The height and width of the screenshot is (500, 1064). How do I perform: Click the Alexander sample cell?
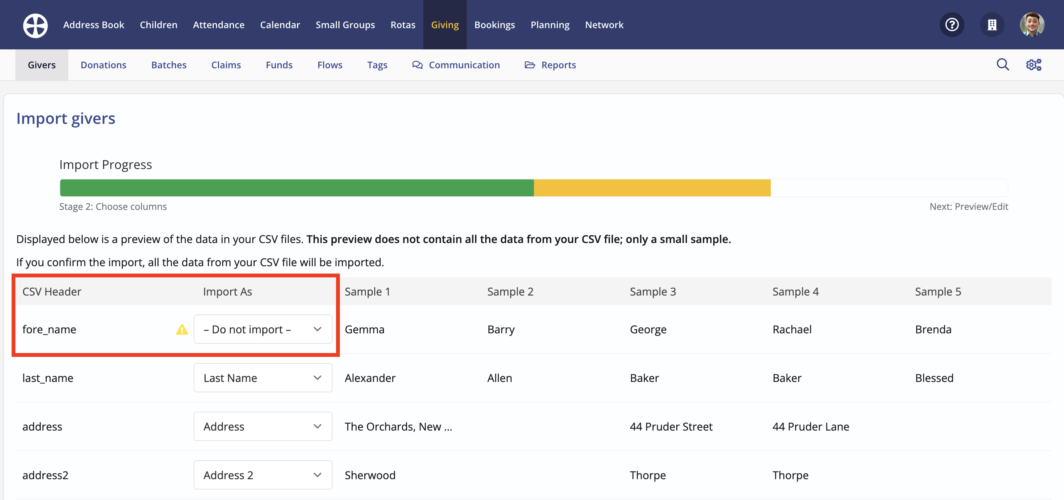(370, 378)
